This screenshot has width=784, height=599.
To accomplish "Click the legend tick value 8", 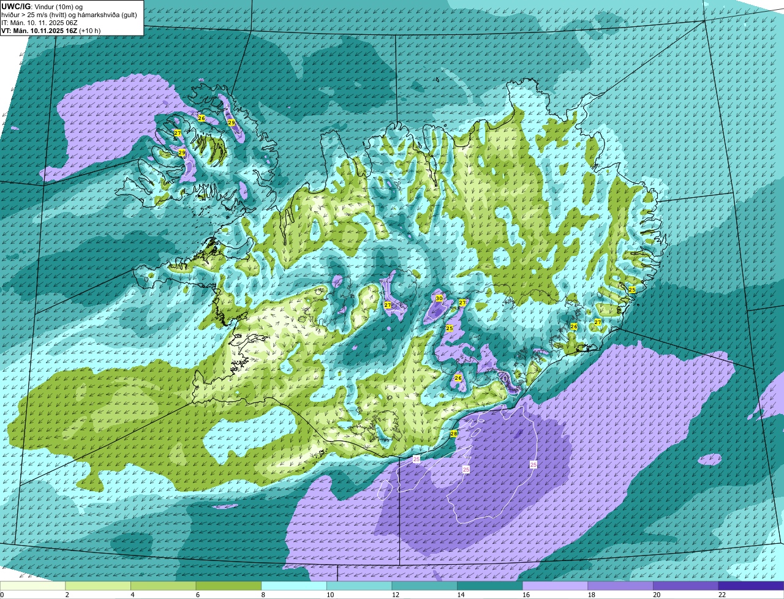I will click(x=262, y=595).
